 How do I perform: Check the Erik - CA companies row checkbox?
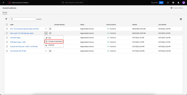tap(7, 29)
